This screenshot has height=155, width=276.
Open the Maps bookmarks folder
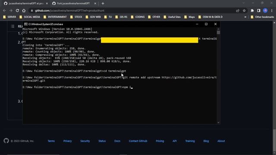tap(189, 17)
